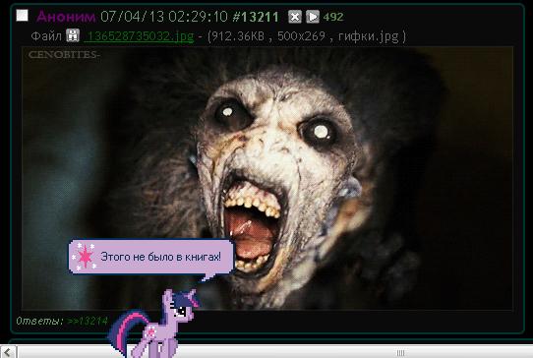This screenshot has height=358, width=533.
Task: Tick the checkbox beside post #13211
Action: point(22,16)
